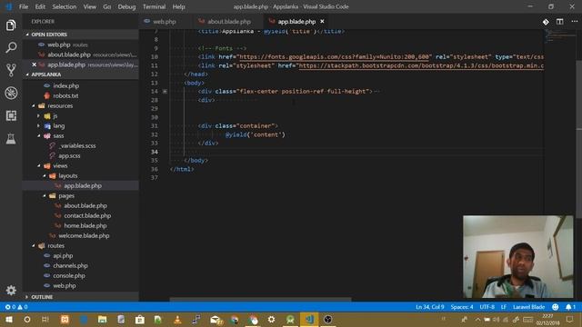
Task: Open the Microsoft Store taskbar icon
Action: coord(139,319)
